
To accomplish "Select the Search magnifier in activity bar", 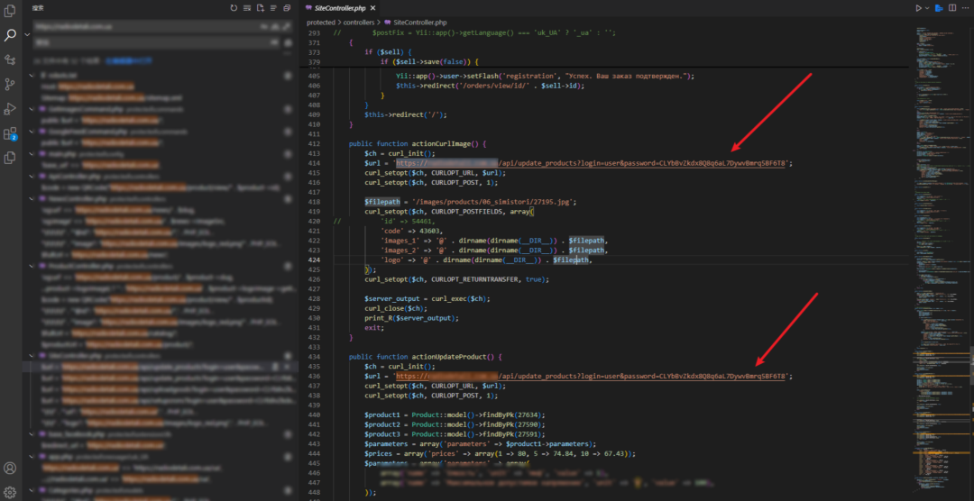I will tap(10, 35).
